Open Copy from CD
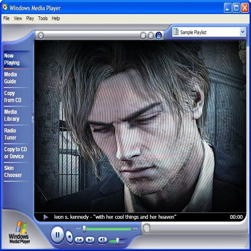This screenshot has width=251, height=251. [x=17, y=97]
